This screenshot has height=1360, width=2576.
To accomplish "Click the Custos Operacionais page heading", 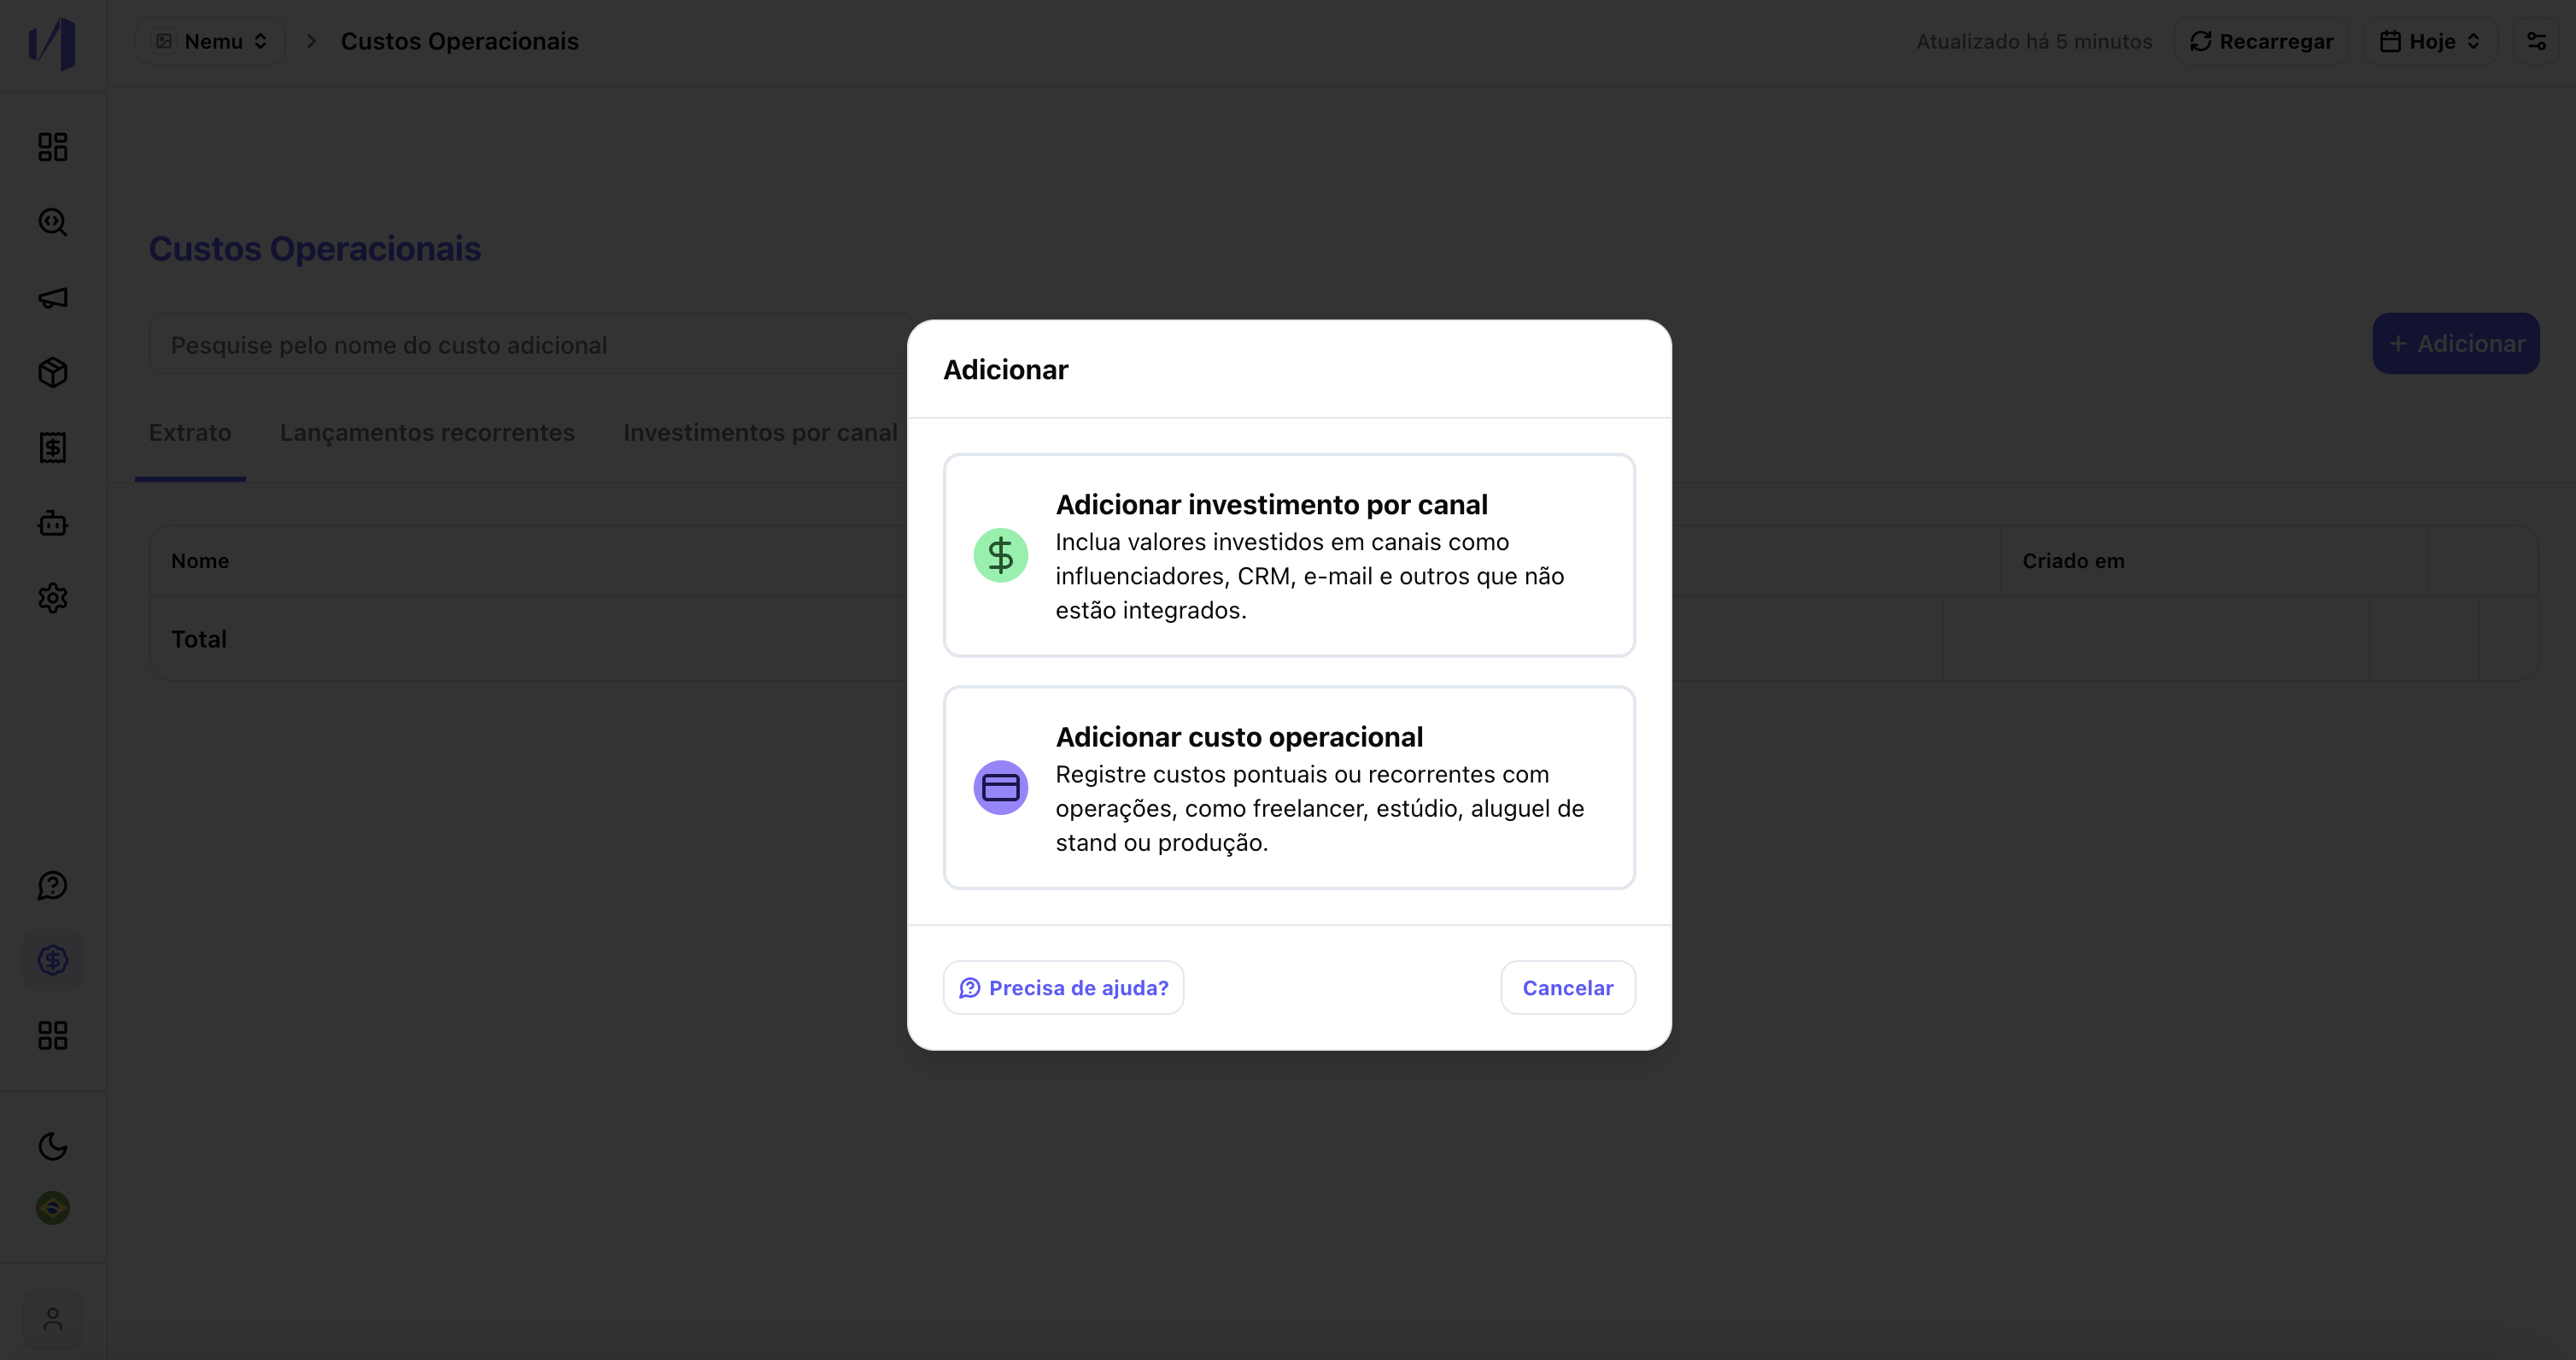I will 315,248.
